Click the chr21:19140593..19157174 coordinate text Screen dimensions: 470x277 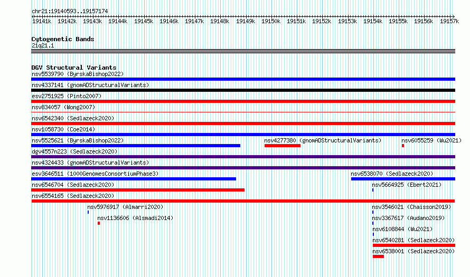70,11
